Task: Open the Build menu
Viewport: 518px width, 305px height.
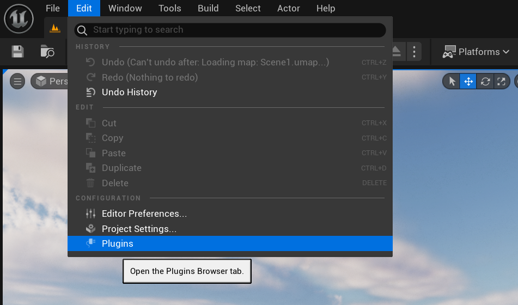Action: [208, 8]
